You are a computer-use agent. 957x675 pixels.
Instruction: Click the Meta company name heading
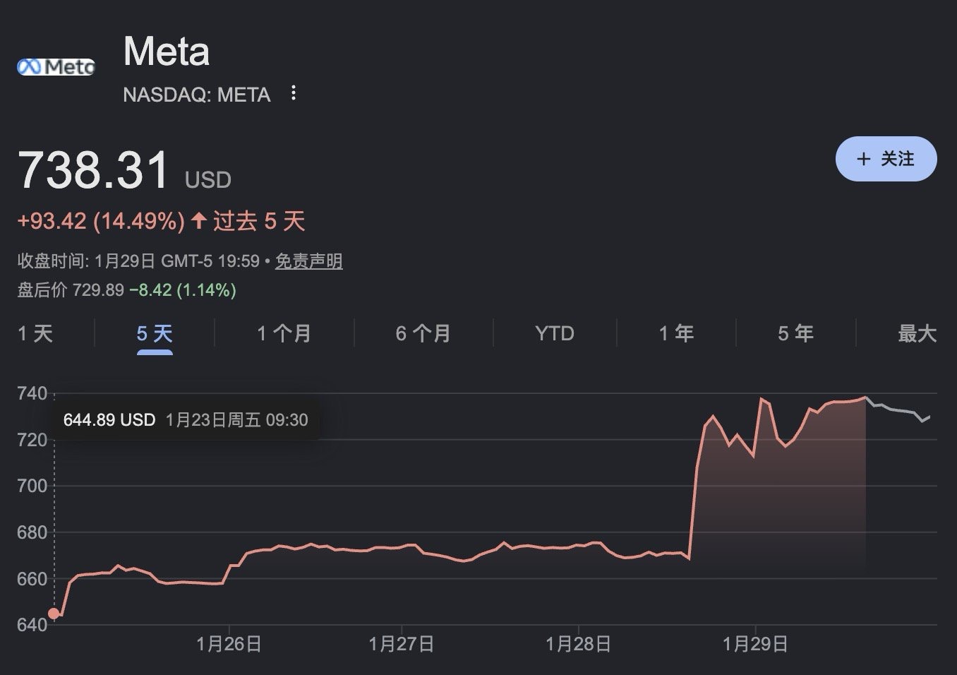pos(167,52)
